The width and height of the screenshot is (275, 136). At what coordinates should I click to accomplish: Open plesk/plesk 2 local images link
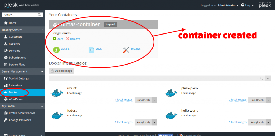point(237,100)
